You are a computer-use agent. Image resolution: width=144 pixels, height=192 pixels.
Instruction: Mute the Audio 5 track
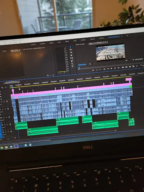click(x=6, y=132)
